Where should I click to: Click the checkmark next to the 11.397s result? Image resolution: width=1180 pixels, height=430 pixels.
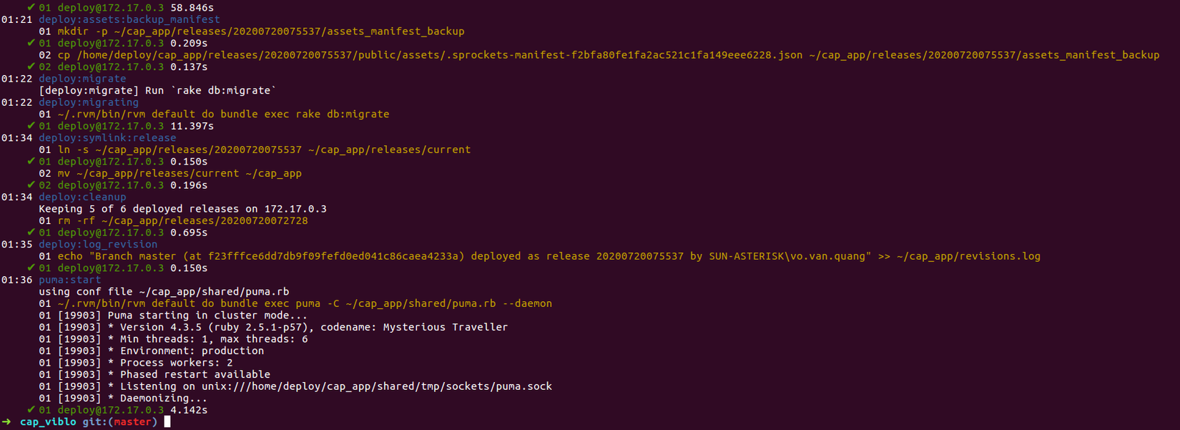tap(31, 125)
